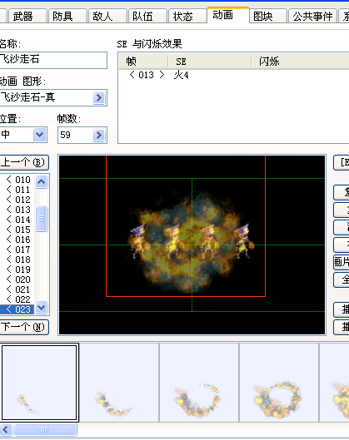
Task: Select frame 022 in frame list
Action: [17, 299]
